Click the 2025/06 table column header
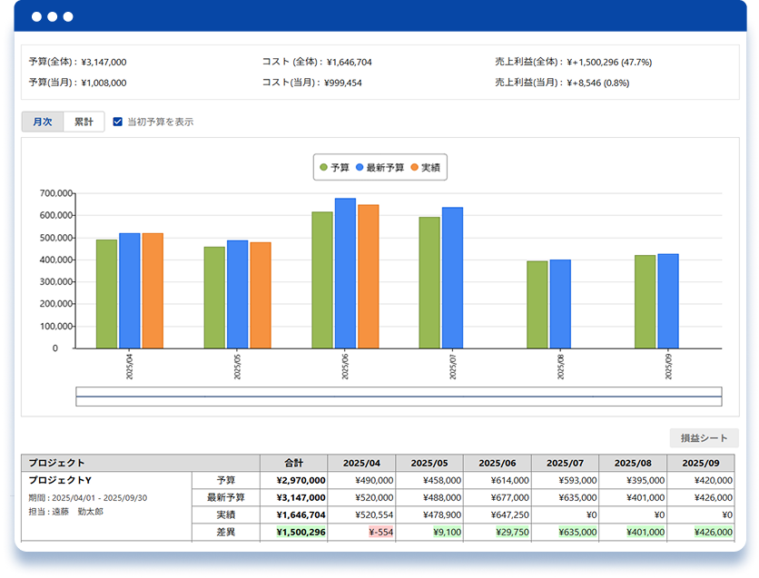 click(497, 462)
